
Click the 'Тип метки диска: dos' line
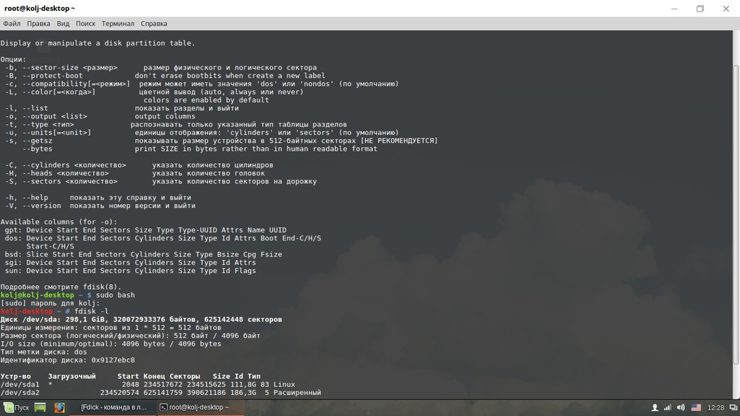pos(43,352)
